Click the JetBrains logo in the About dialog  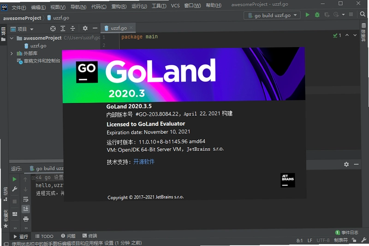(287, 180)
